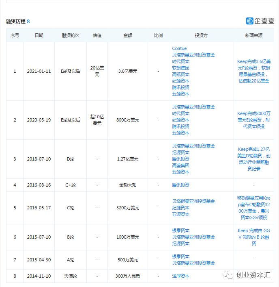The height and width of the screenshot is (287, 279).
Task: Click the 融资轮次 column header
Action: click(x=71, y=35)
